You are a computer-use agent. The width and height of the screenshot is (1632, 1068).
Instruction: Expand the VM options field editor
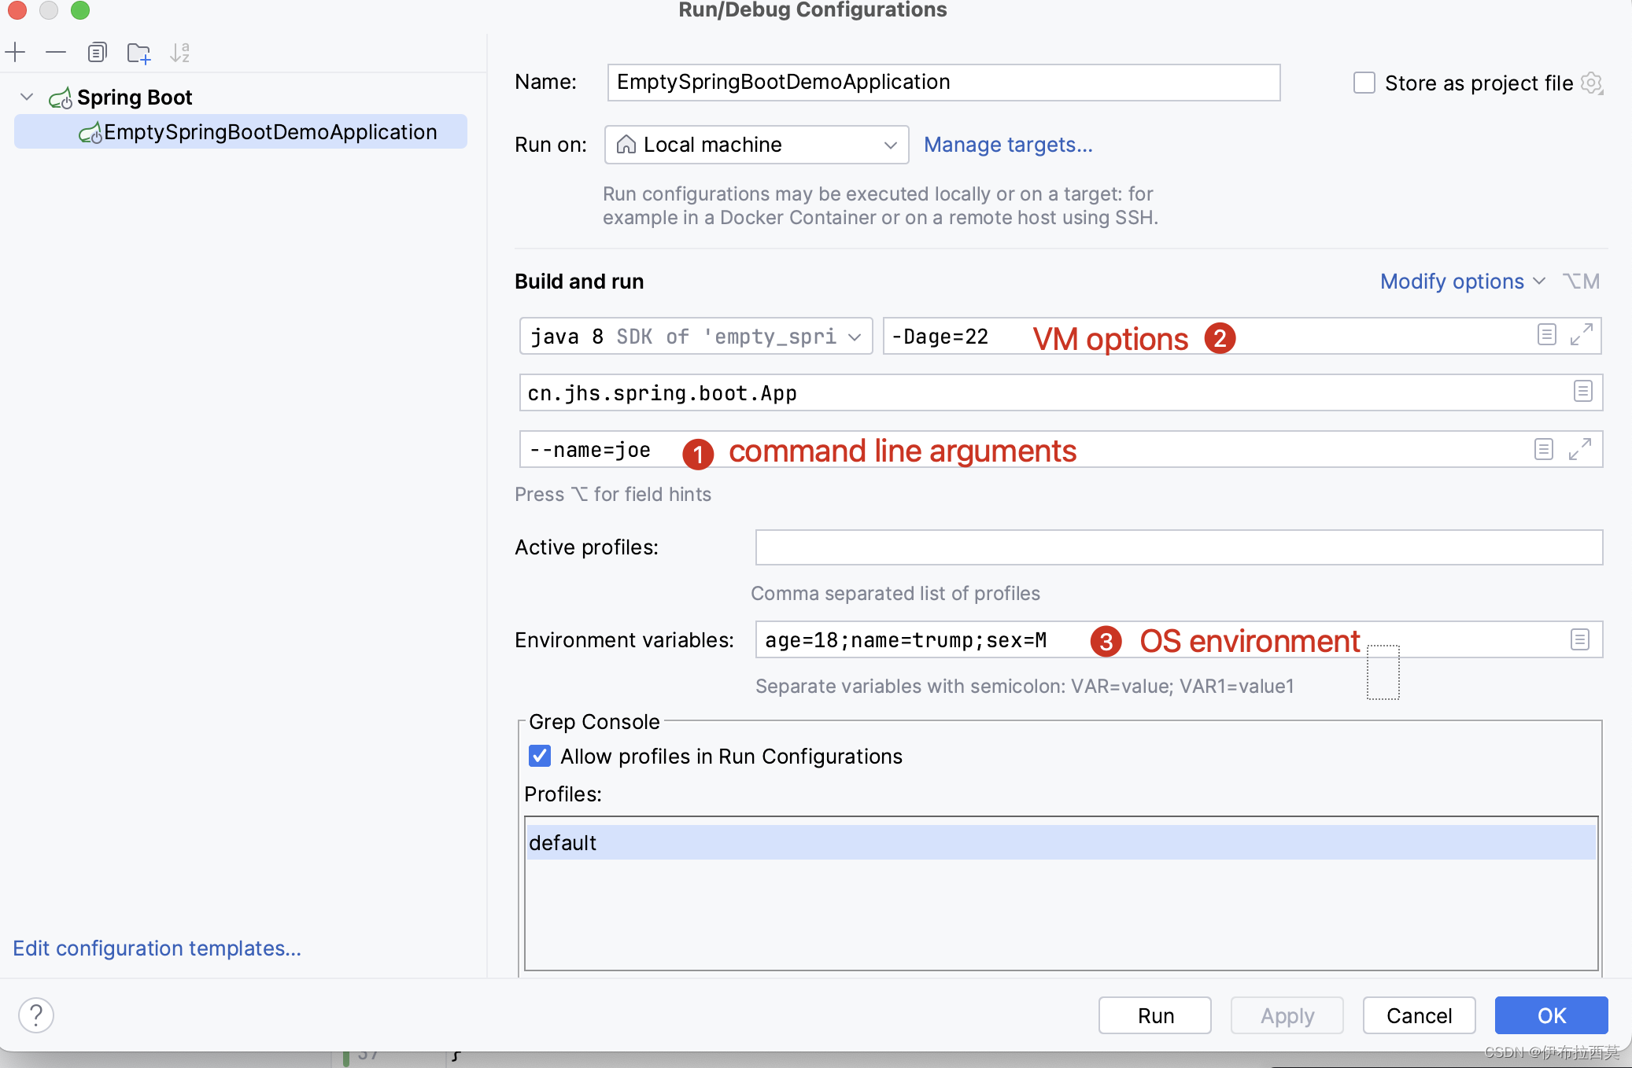click(1583, 334)
